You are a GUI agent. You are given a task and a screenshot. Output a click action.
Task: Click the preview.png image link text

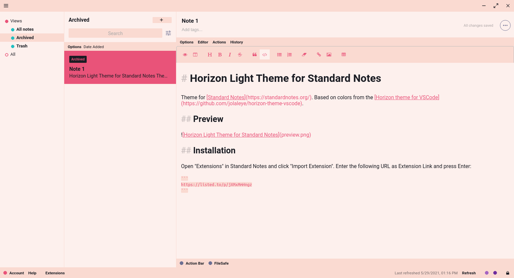click(x=295, y=135)
